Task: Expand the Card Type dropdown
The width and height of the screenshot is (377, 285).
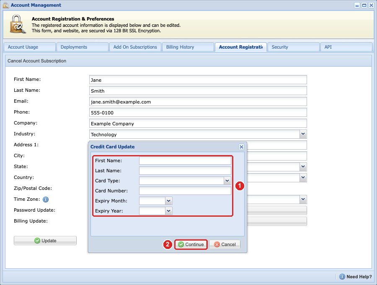Action: 227,181
